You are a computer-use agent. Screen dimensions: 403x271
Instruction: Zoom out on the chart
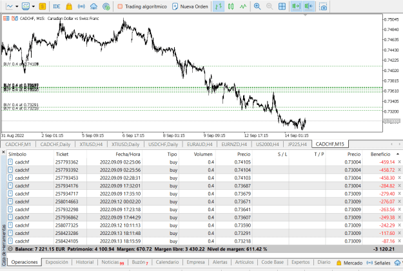270,6
